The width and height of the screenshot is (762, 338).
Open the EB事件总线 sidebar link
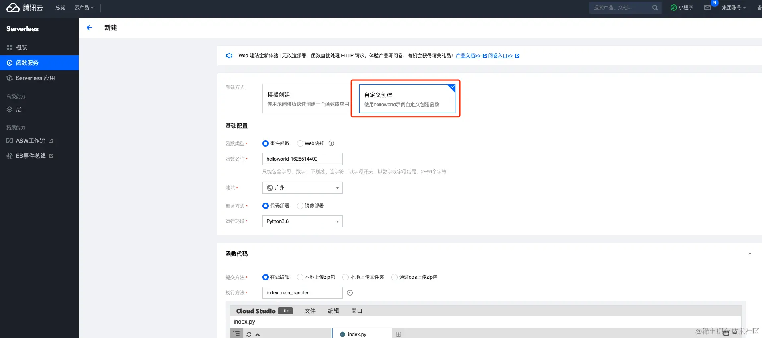point(39,156)
